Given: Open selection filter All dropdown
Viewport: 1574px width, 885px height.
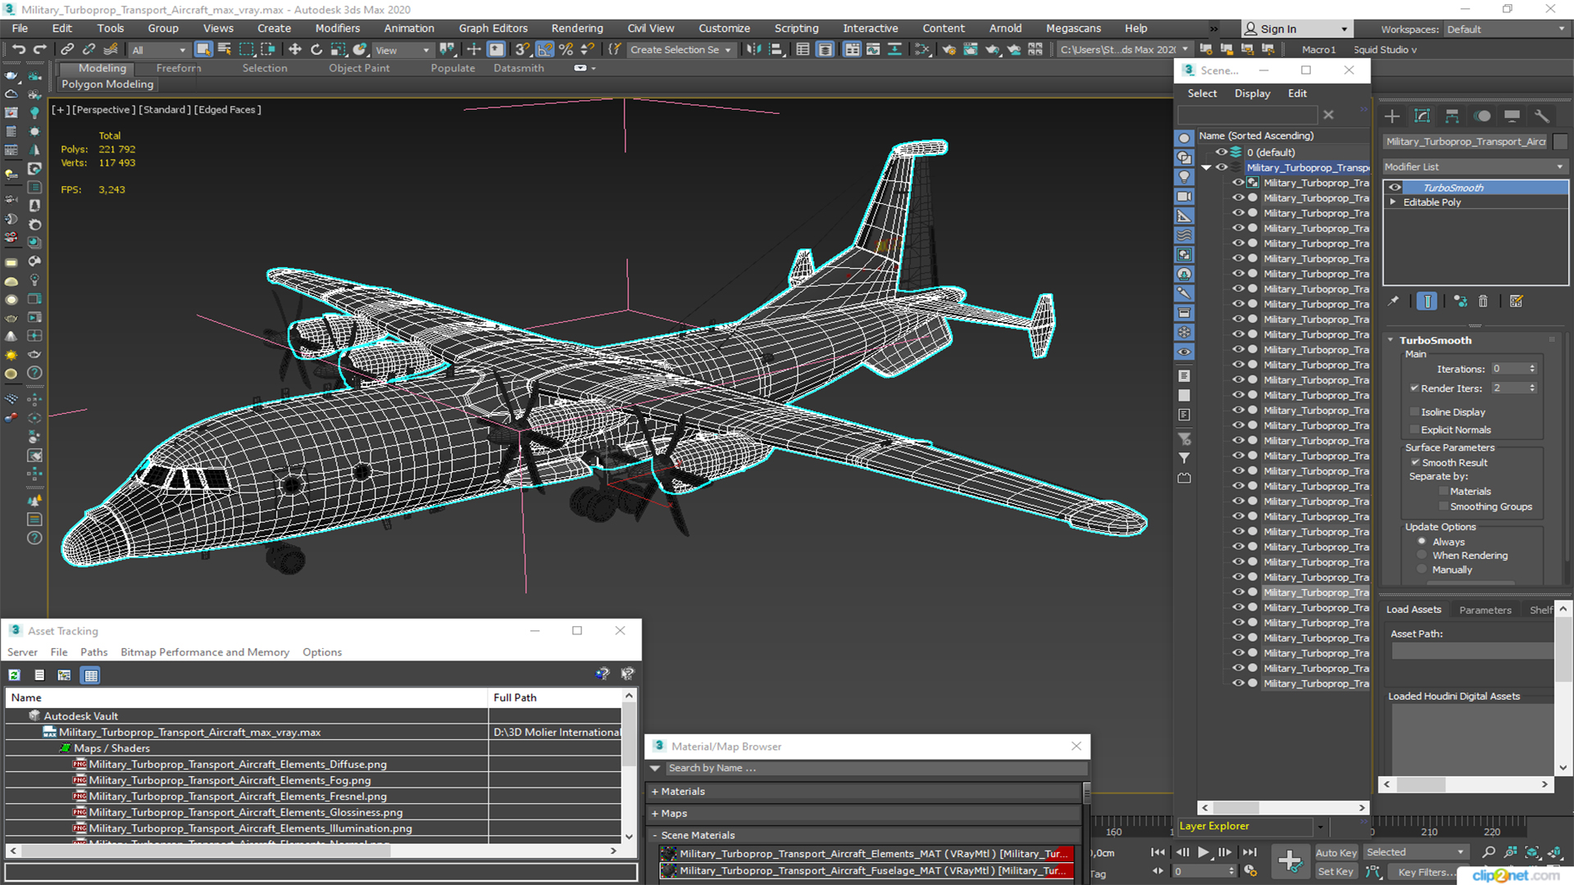Looking at the screenshot, I should [x=159, y=50].
